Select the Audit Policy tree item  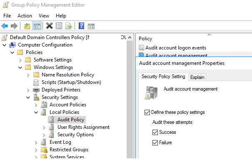point(71,120)
